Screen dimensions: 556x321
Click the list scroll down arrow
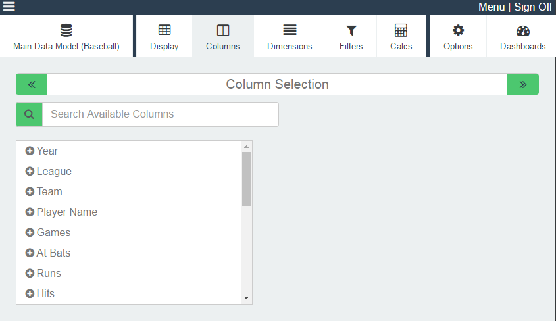247,298
